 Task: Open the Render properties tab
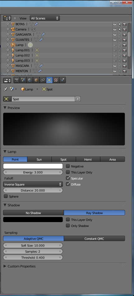[16, 80]
